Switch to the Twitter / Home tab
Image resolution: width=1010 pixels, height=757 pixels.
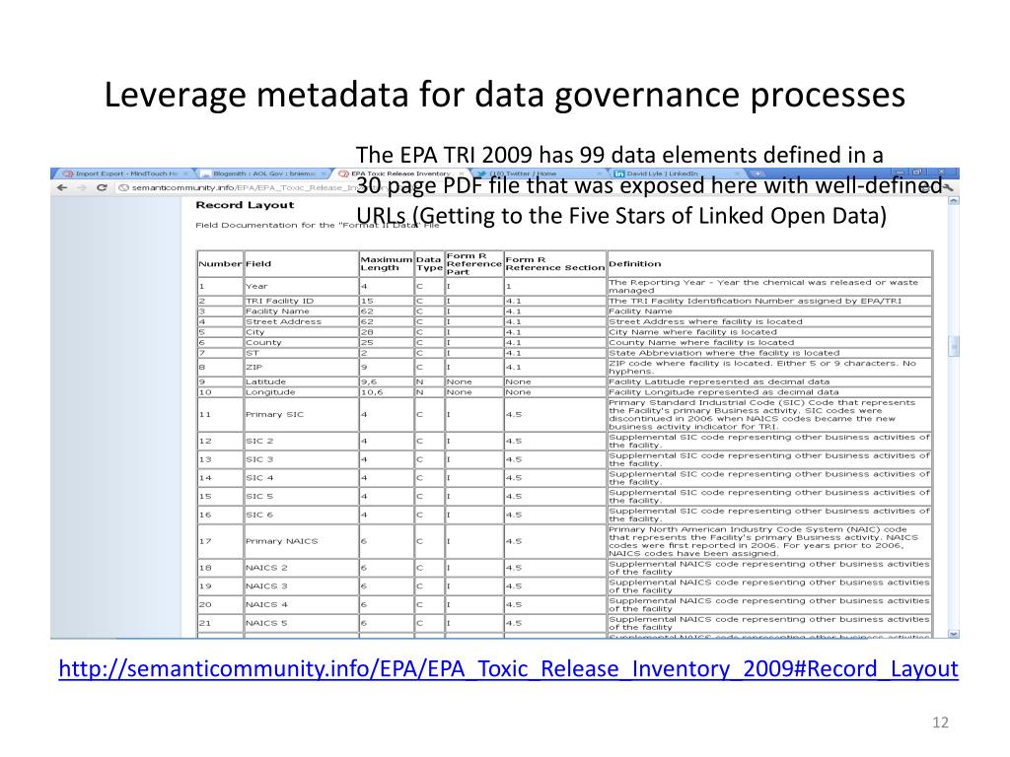pyautogui.click(x=539, y=173)
